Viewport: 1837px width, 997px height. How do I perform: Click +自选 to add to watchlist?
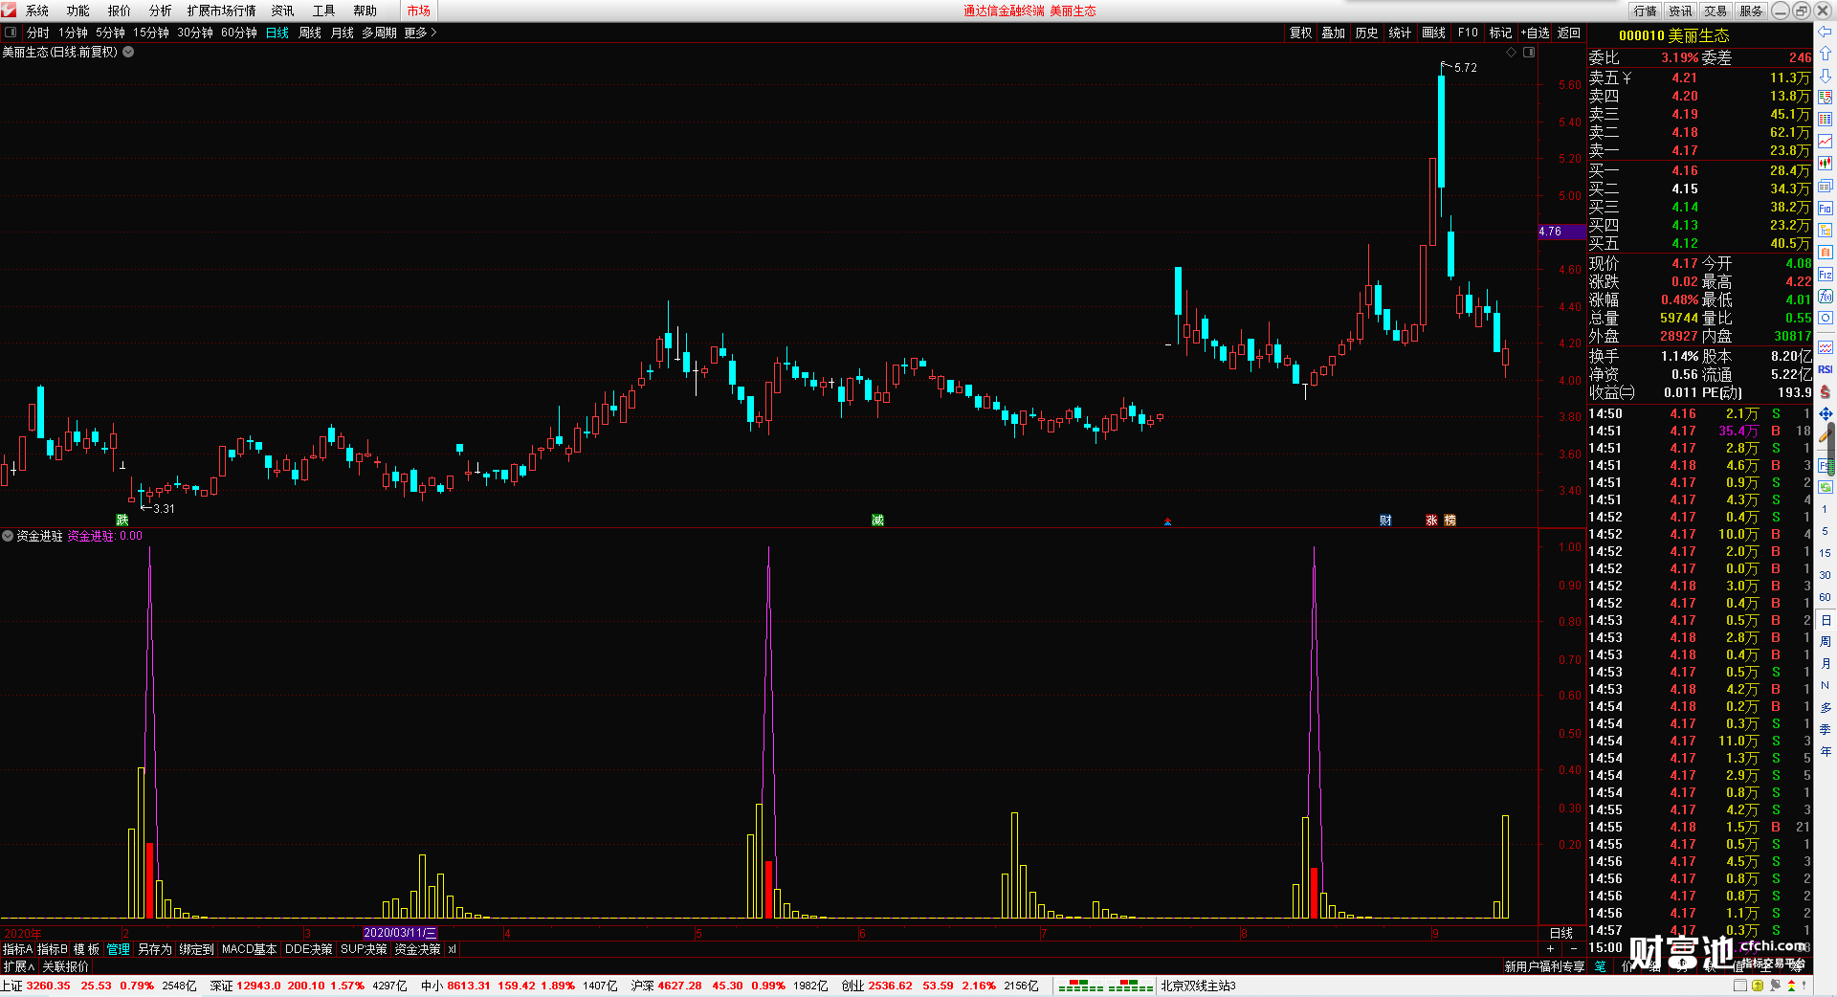click(x=1535, y=33)
